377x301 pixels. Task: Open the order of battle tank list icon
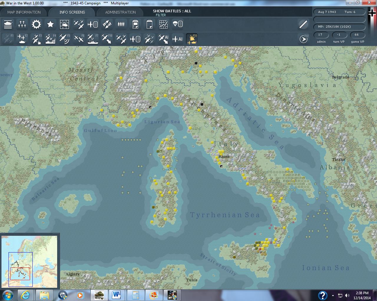pyautogui.click(x=8, y=24)
